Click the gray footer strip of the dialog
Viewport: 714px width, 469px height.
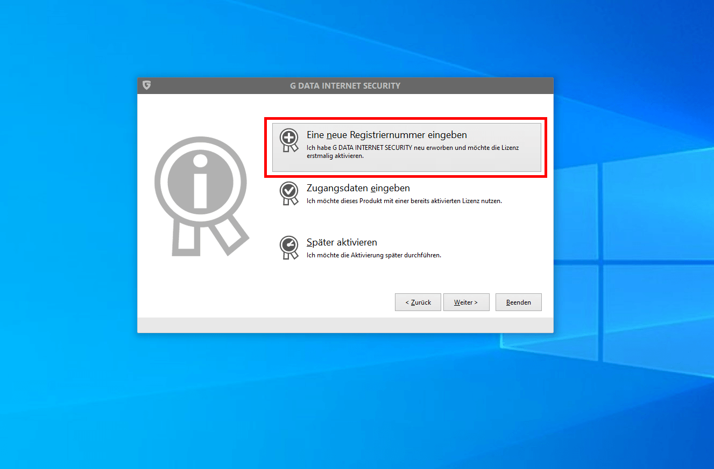pos(345,325)
